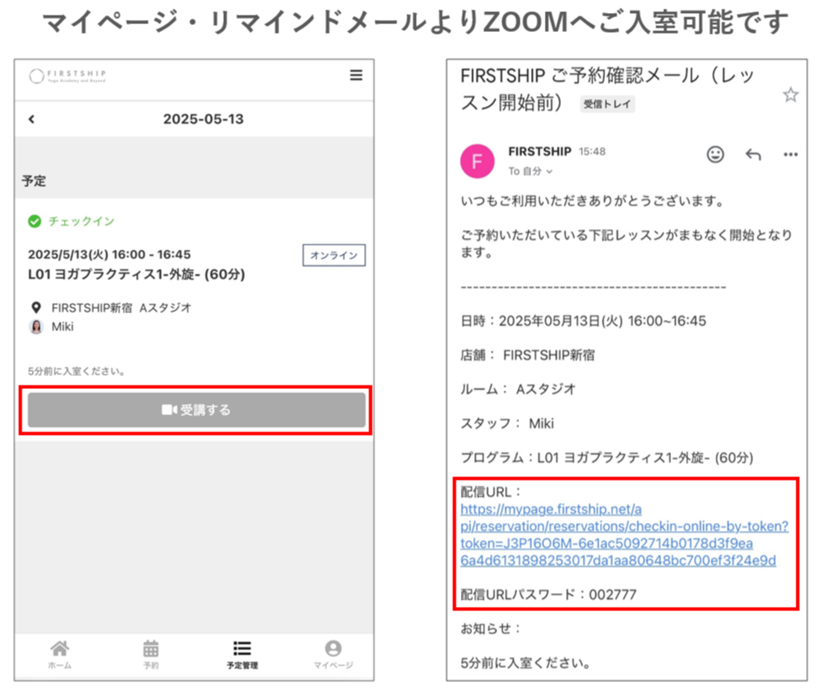Click the 店舗： FIRSTSHIP新宿 line in email
The width and height of the screenshot is (831, 689).
(527, 355)
